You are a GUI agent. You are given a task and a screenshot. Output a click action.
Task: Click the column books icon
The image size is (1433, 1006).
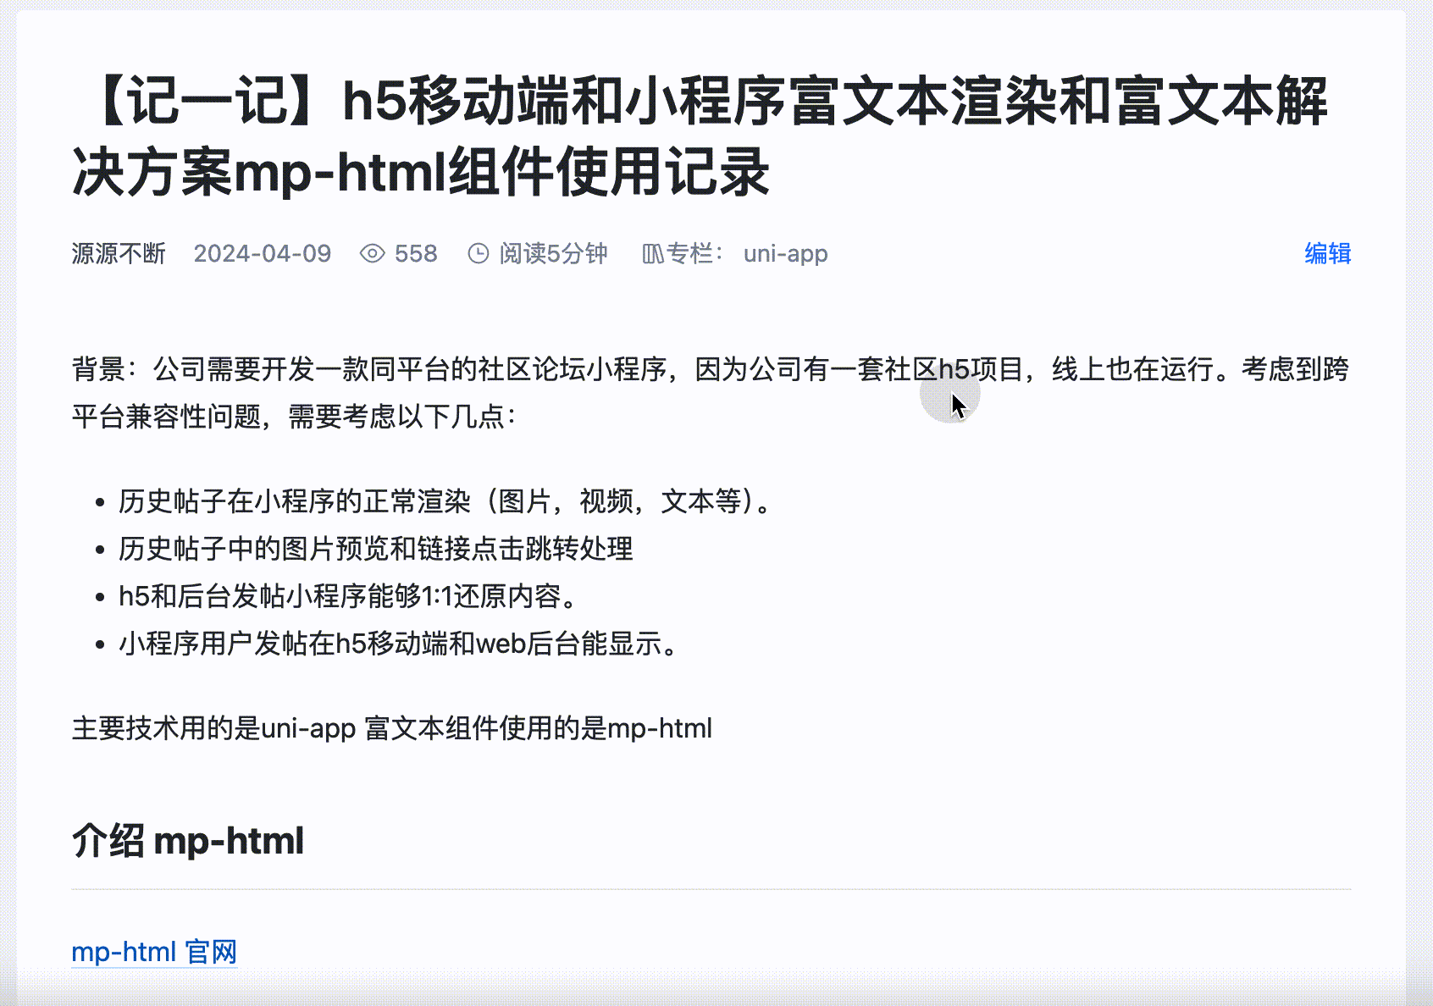(653, 253)
